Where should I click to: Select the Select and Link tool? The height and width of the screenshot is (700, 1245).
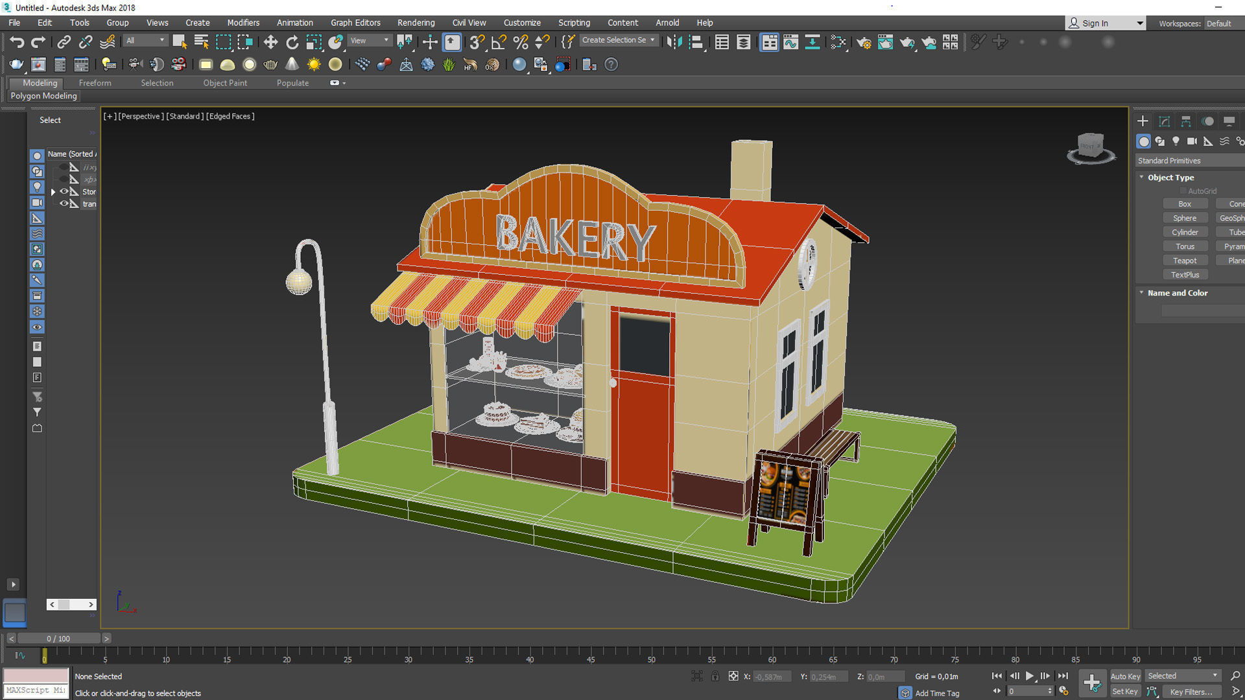click(64, 42)
